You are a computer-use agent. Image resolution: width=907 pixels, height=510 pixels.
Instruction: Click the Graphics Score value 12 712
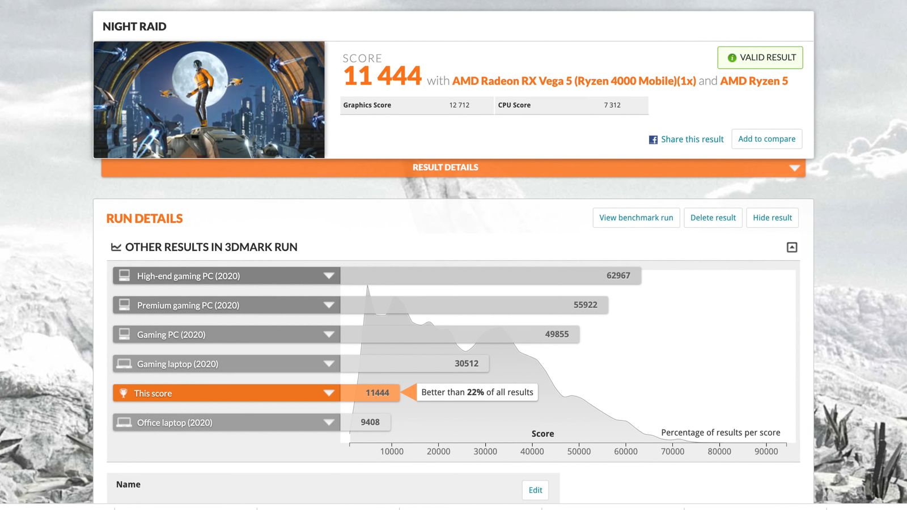tap(459, 105)
